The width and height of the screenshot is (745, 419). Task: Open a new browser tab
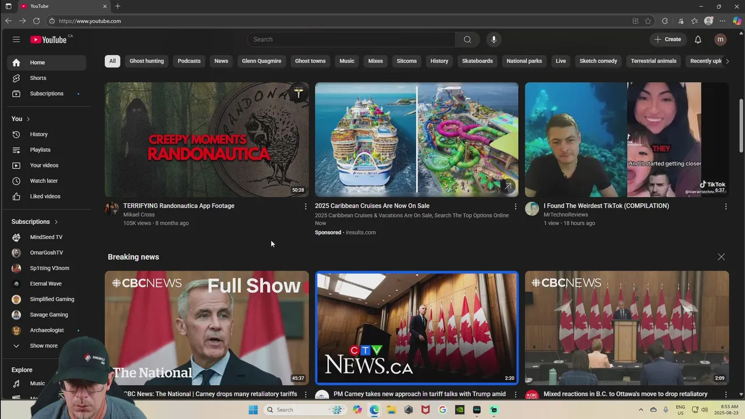tap(118, 6)
